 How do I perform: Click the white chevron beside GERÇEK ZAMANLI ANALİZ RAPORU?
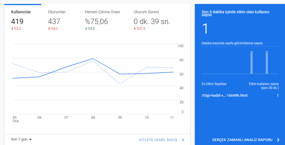click(278, 140)
